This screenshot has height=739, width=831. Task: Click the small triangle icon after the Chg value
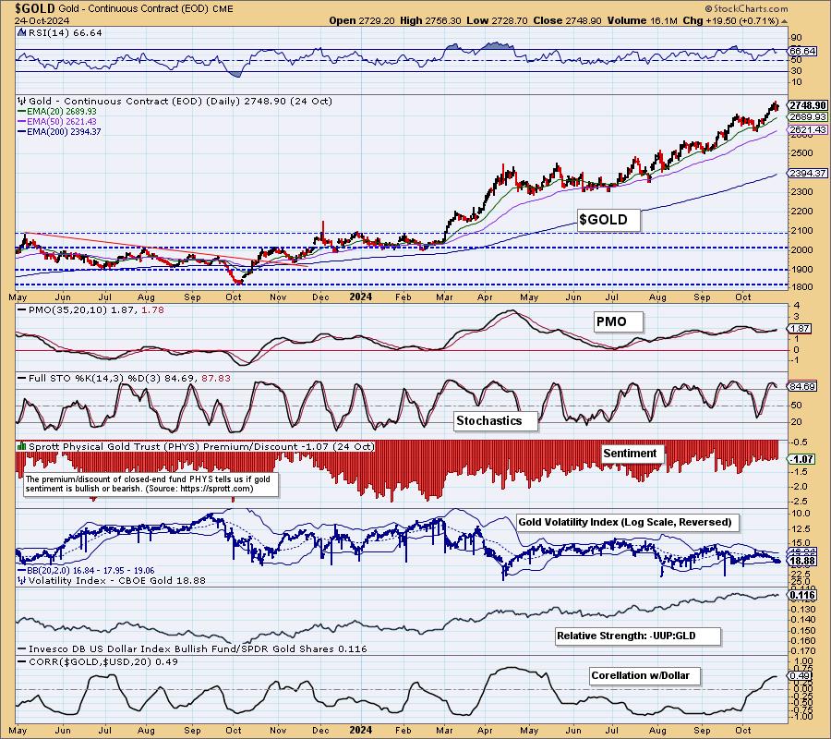tap(784, 22)
